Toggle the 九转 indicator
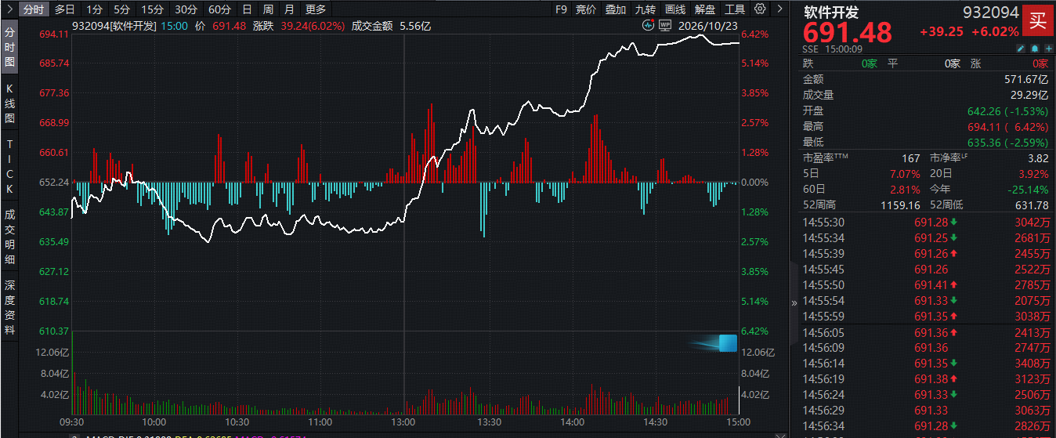 [x=646, y=9]
